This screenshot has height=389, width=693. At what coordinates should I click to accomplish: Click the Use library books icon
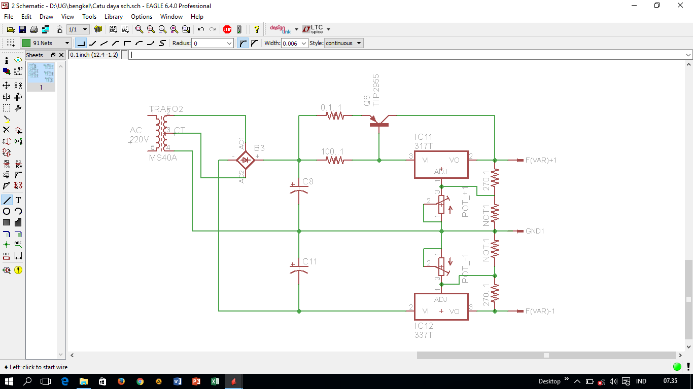pyautogui.click(x=98, y=29)
